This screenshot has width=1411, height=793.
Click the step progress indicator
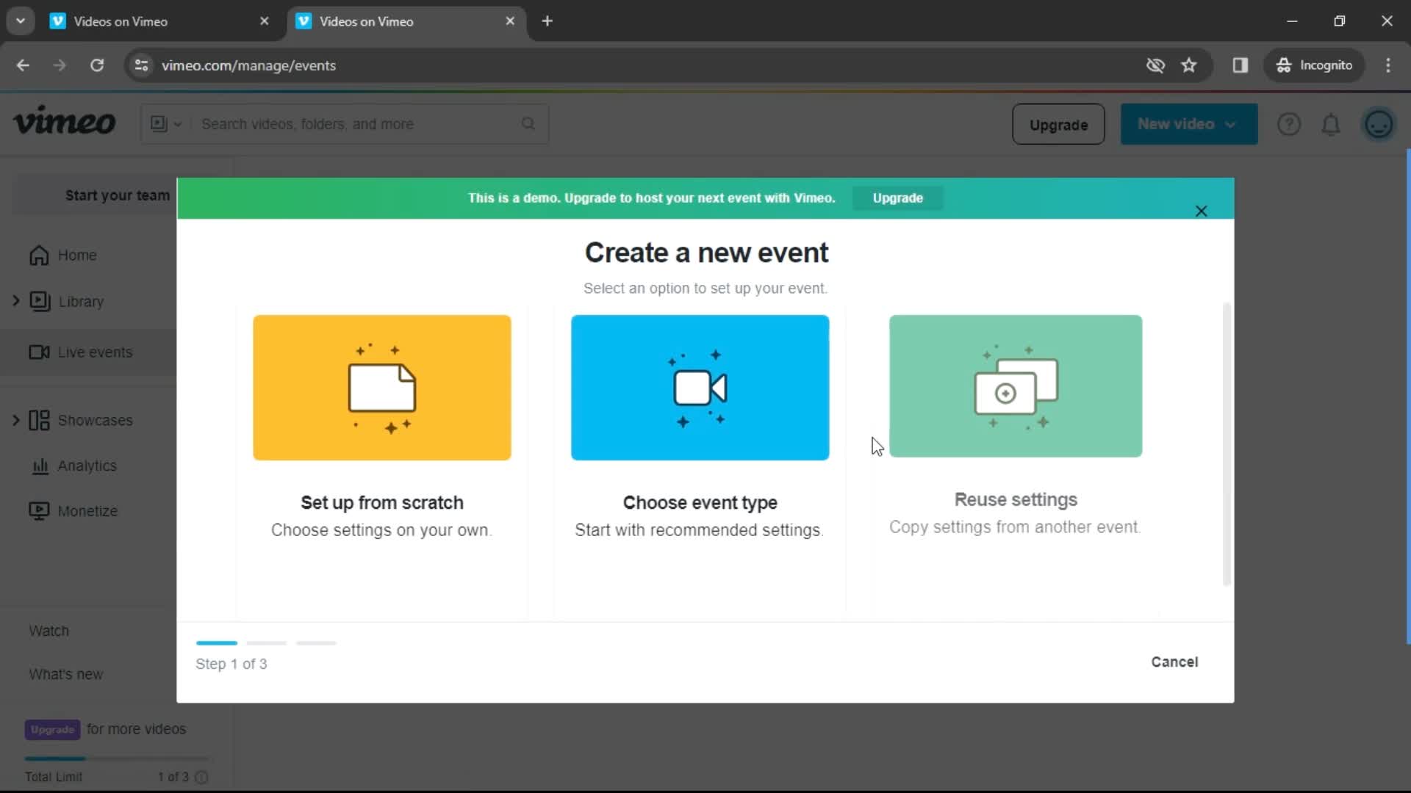point(266,643)
